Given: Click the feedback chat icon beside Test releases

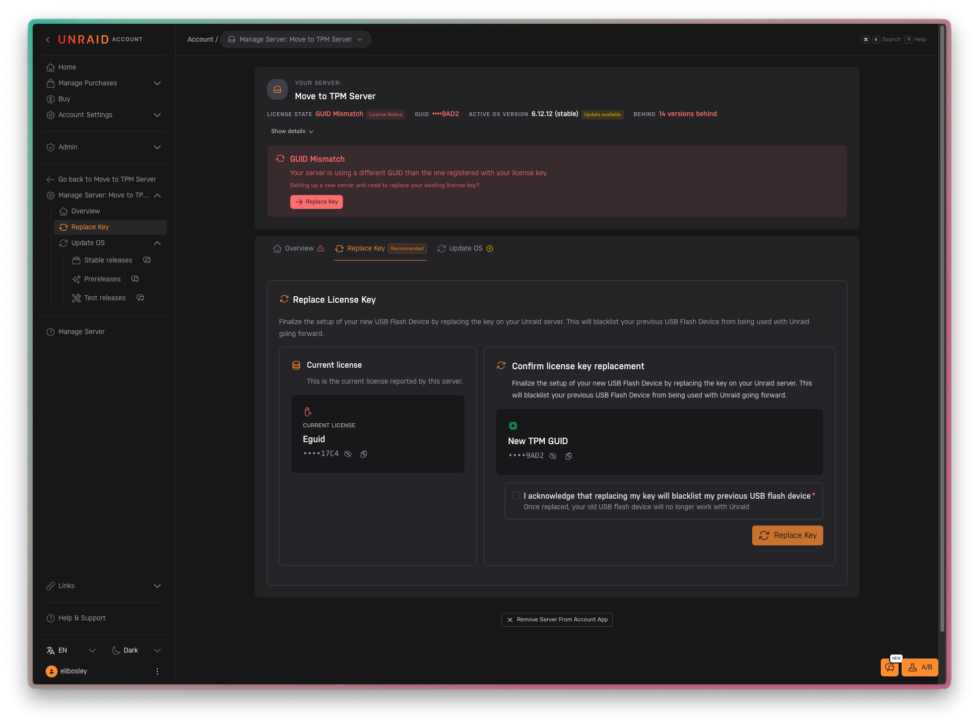Looking at the screenshot, I should [x=140, y=298].
